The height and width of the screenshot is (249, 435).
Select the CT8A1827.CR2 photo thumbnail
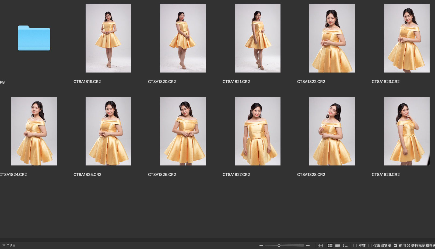tap(257, 131)
